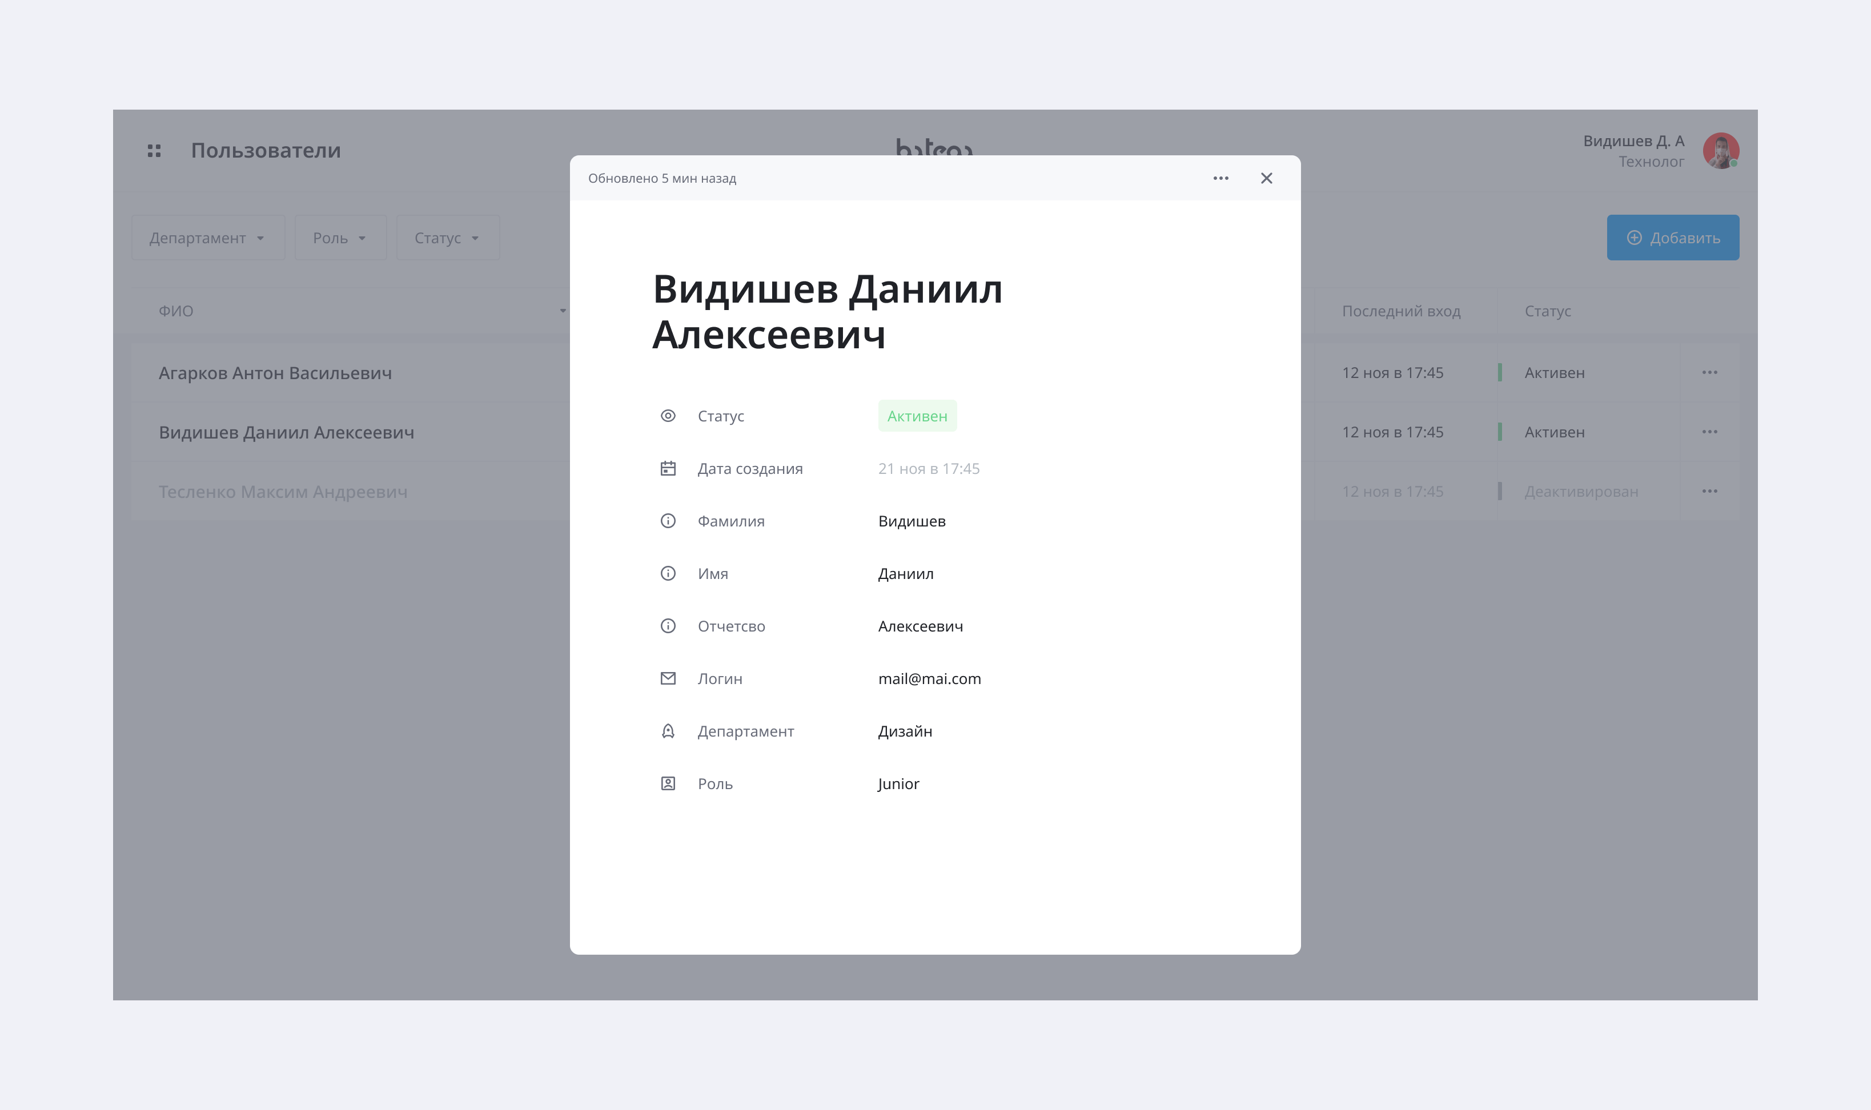The height and width of the screenshot is (1110, 1871).
Task: Open row actions for Тесленко Максим Андреевич
Action: point(1709,492)
